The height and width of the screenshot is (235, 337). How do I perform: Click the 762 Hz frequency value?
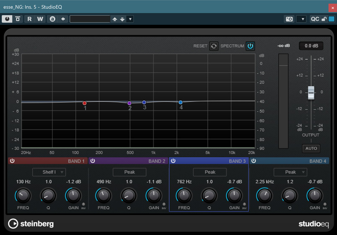tap(184, 181)
